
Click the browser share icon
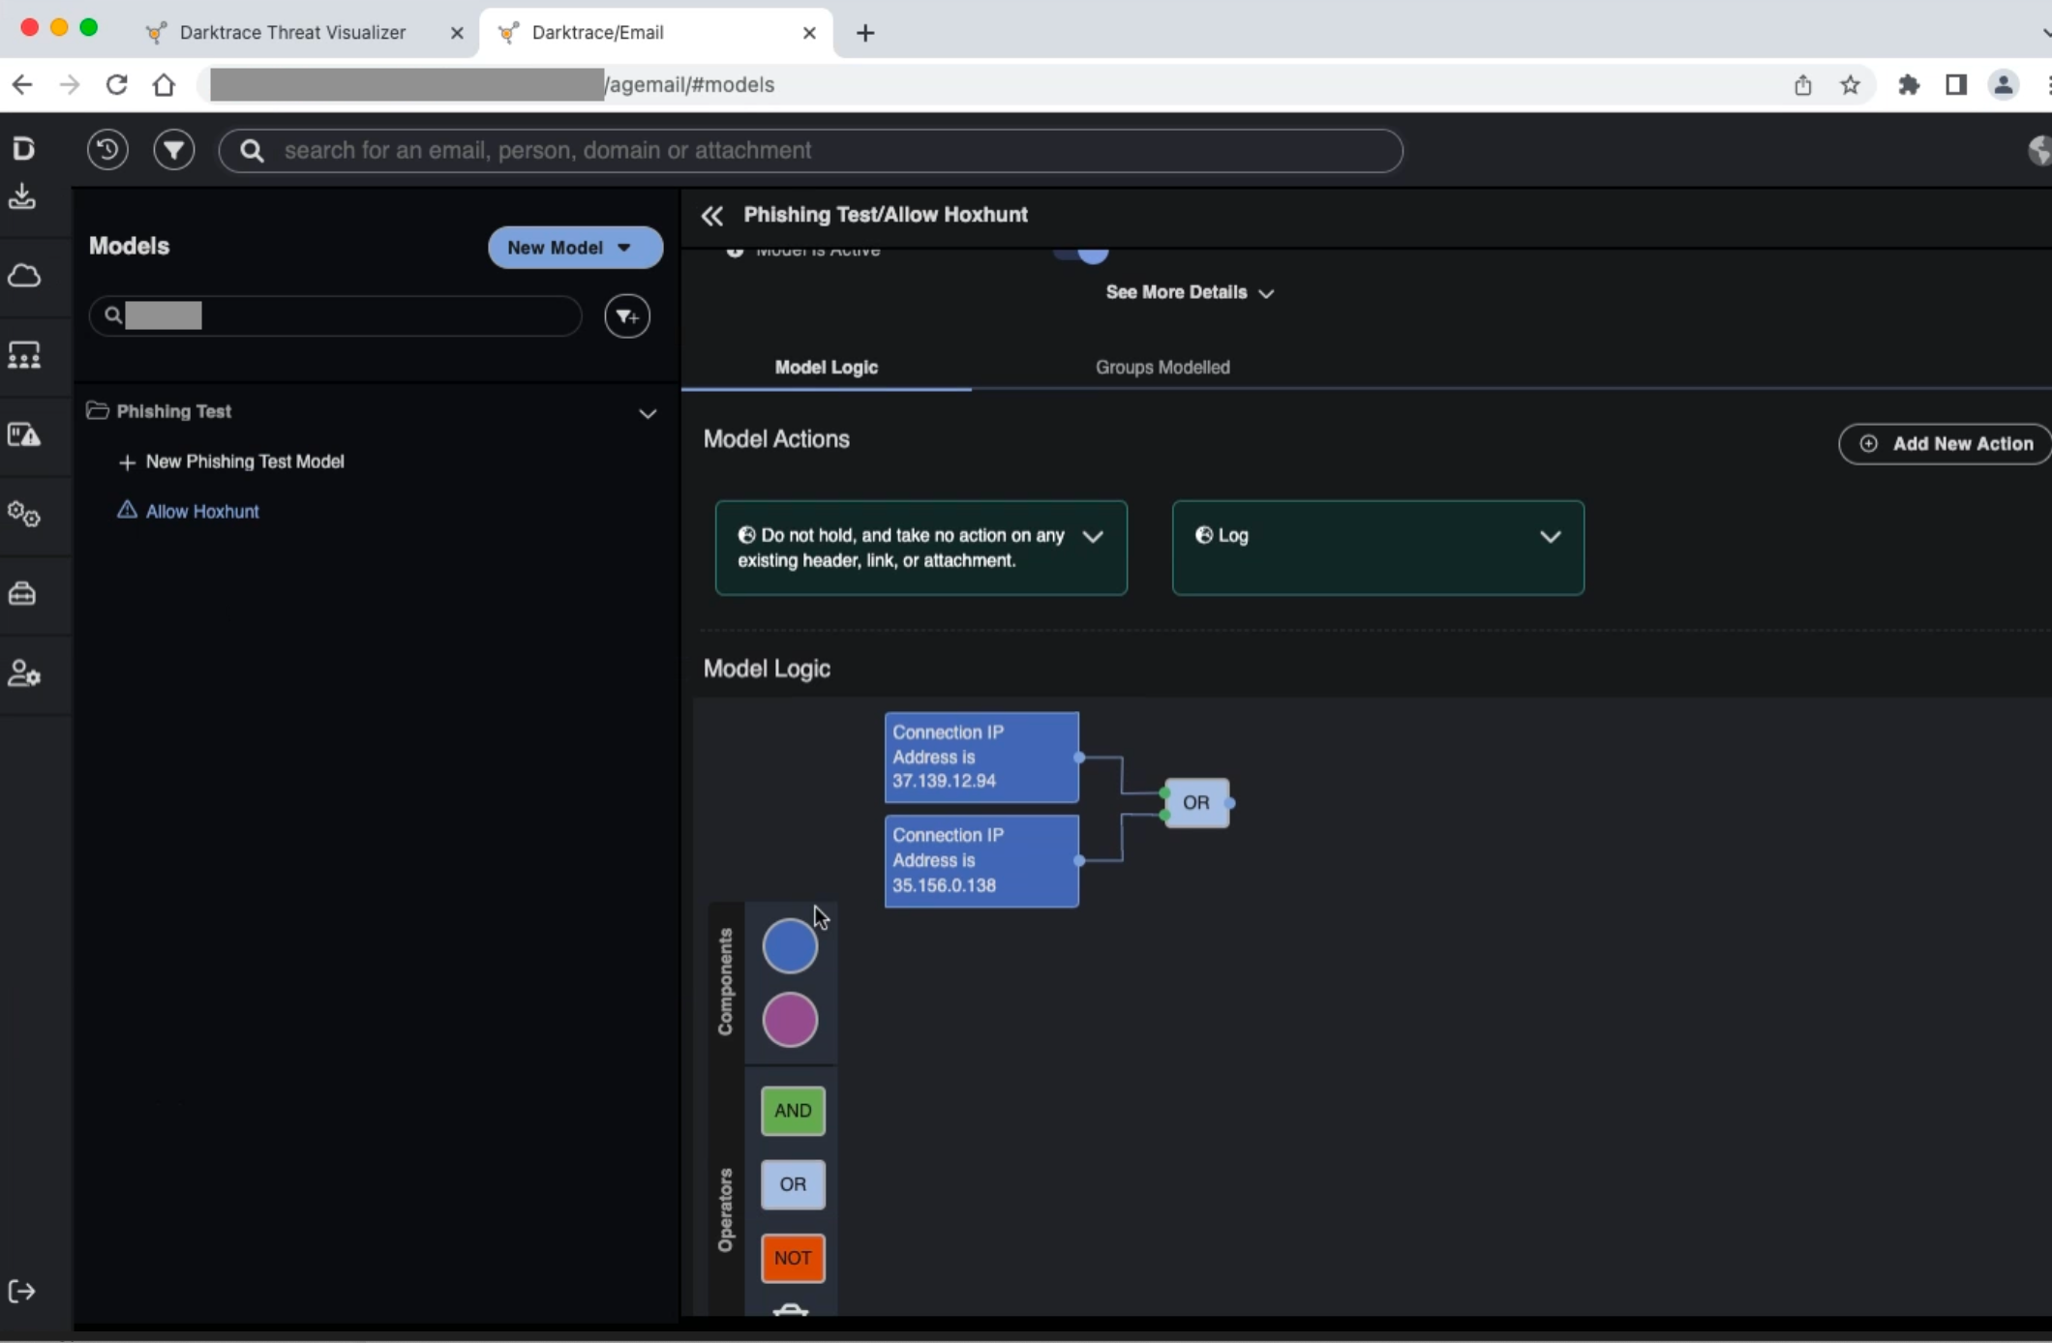point(1802,85)
